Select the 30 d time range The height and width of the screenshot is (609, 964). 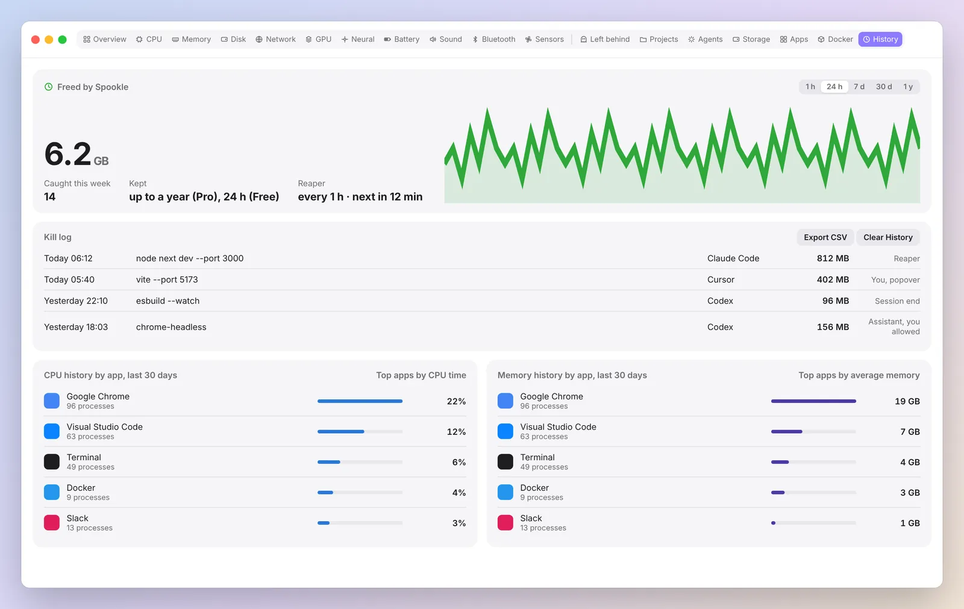pos(884,87)
